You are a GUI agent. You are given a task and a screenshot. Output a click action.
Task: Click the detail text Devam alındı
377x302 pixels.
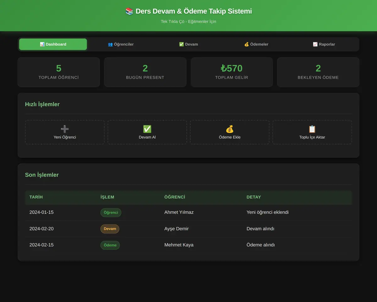tap(260, 229)
